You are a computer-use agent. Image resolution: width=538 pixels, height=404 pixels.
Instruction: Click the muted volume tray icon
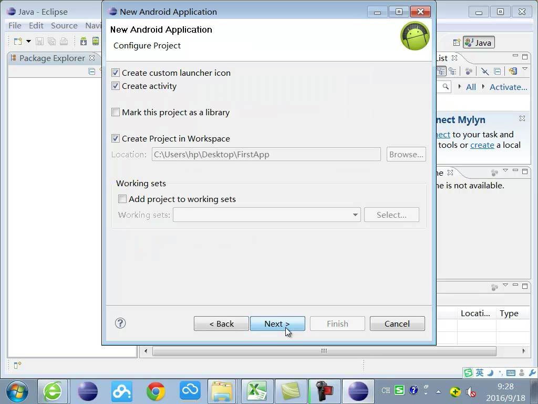coord(470,391)
